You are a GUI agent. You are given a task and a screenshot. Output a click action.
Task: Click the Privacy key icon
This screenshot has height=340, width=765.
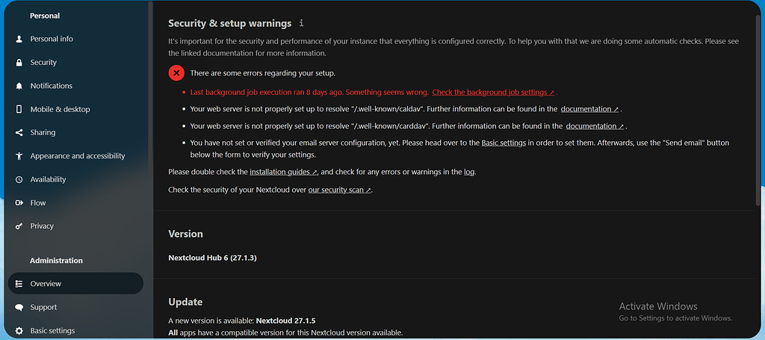click(19, 226)
